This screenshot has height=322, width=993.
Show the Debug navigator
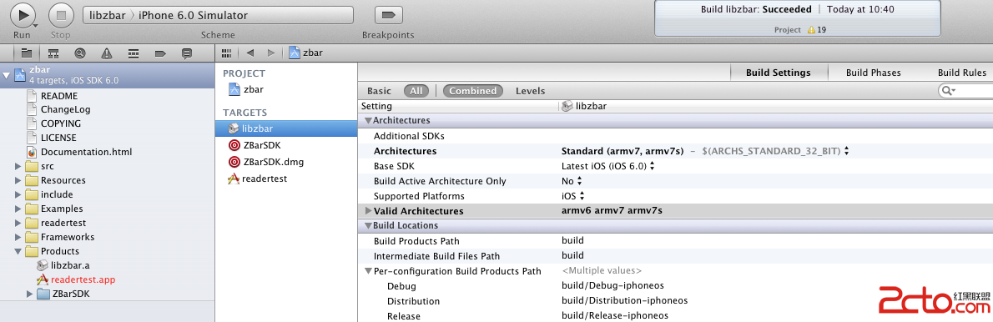point(134,53)
